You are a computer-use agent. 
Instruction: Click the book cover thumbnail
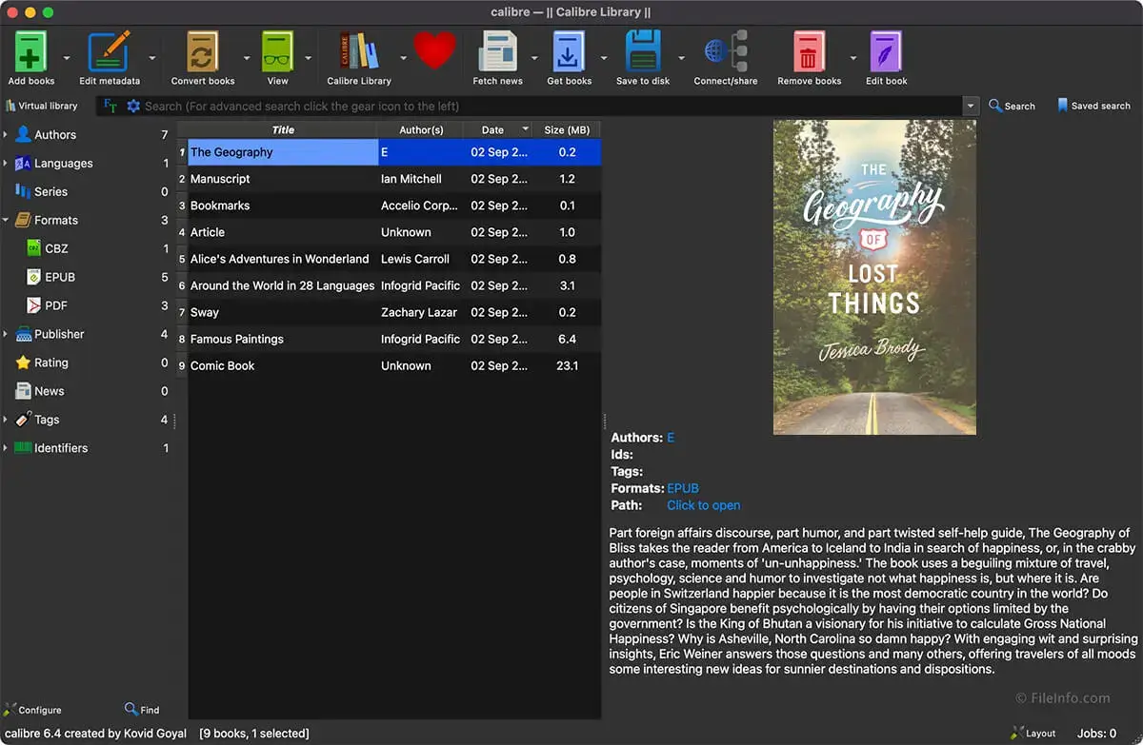[x=874, y=277]
